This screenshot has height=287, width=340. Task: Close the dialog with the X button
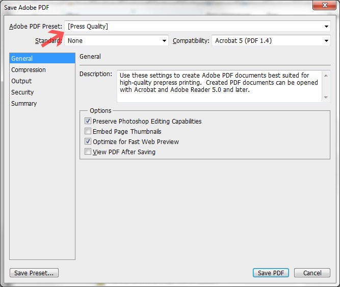325,5
